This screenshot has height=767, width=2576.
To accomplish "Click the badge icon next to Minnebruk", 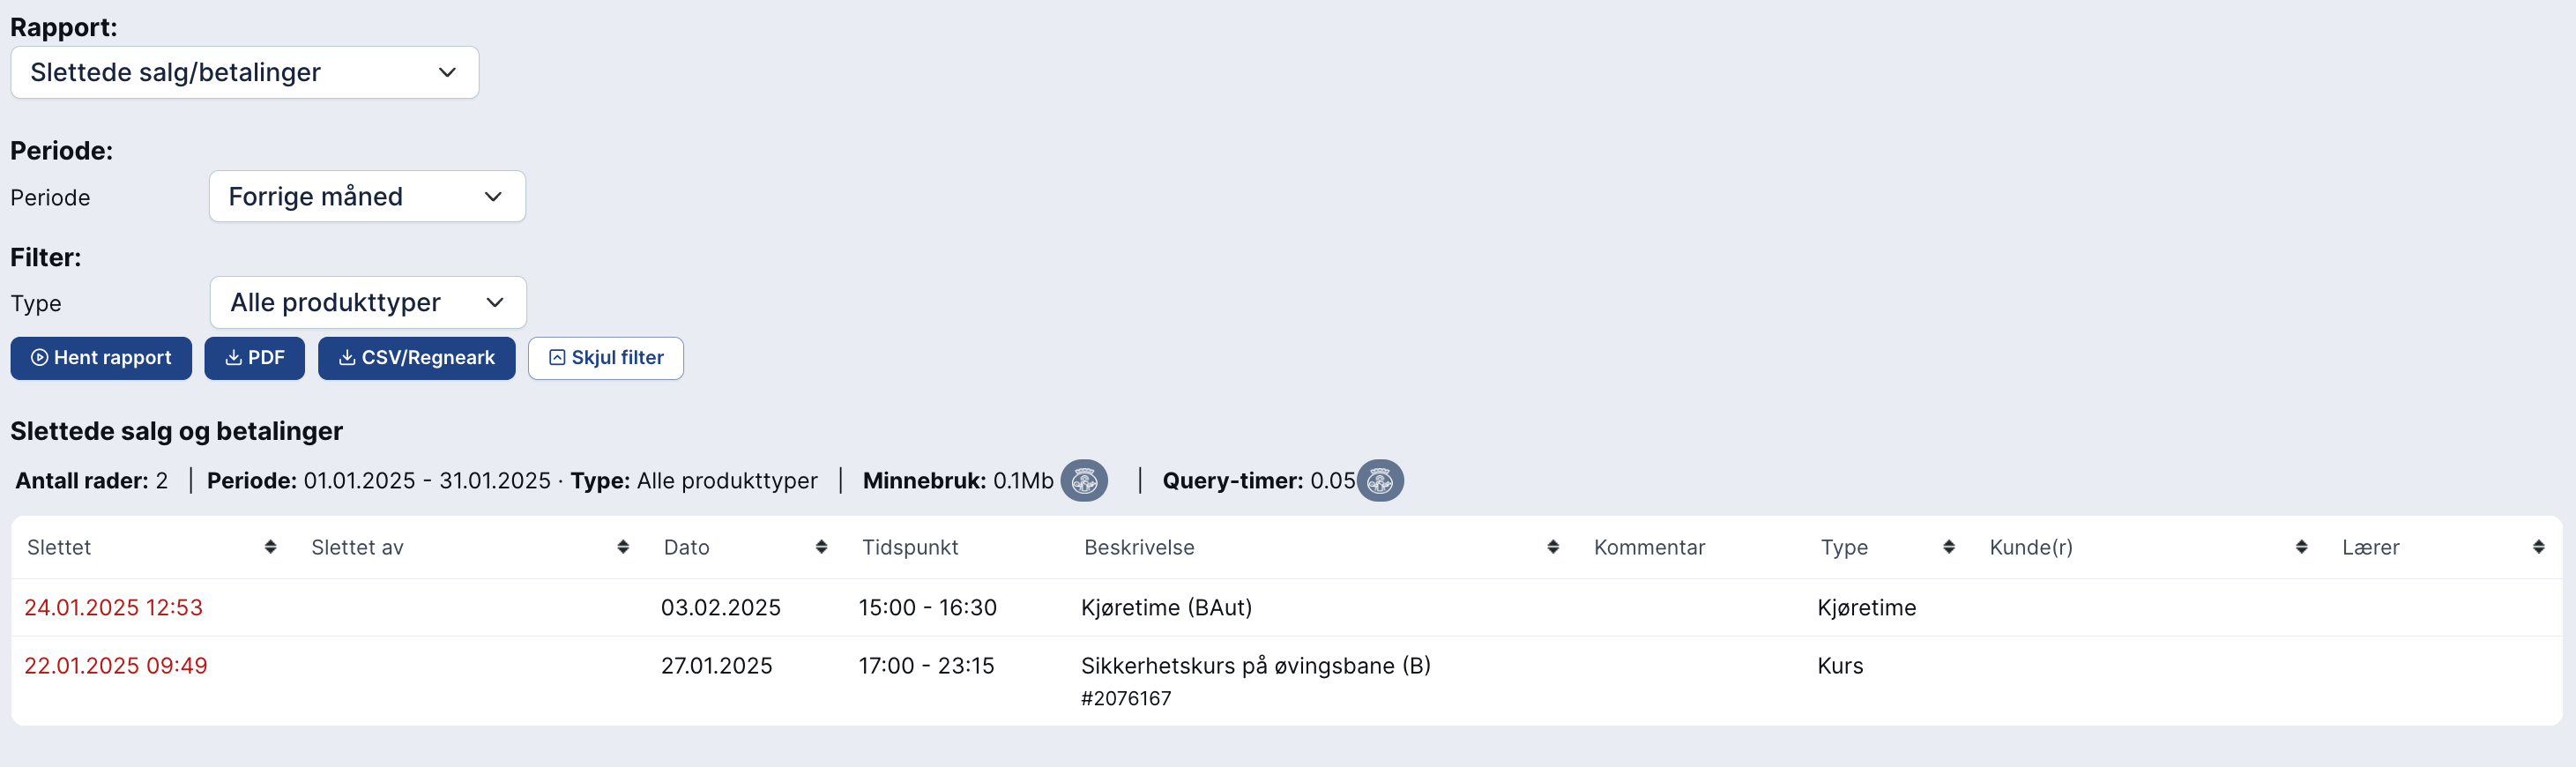I will pyautogui.click(x=1084, y=481).
